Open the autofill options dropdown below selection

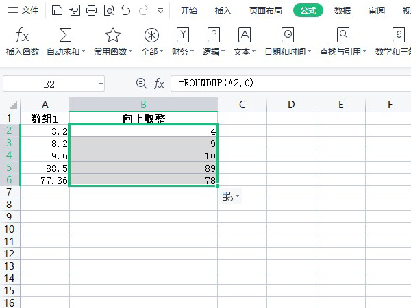231,196
